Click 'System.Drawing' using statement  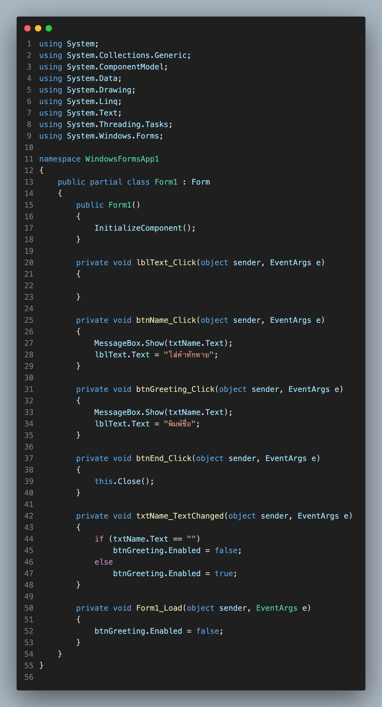(x=99, y=90)
